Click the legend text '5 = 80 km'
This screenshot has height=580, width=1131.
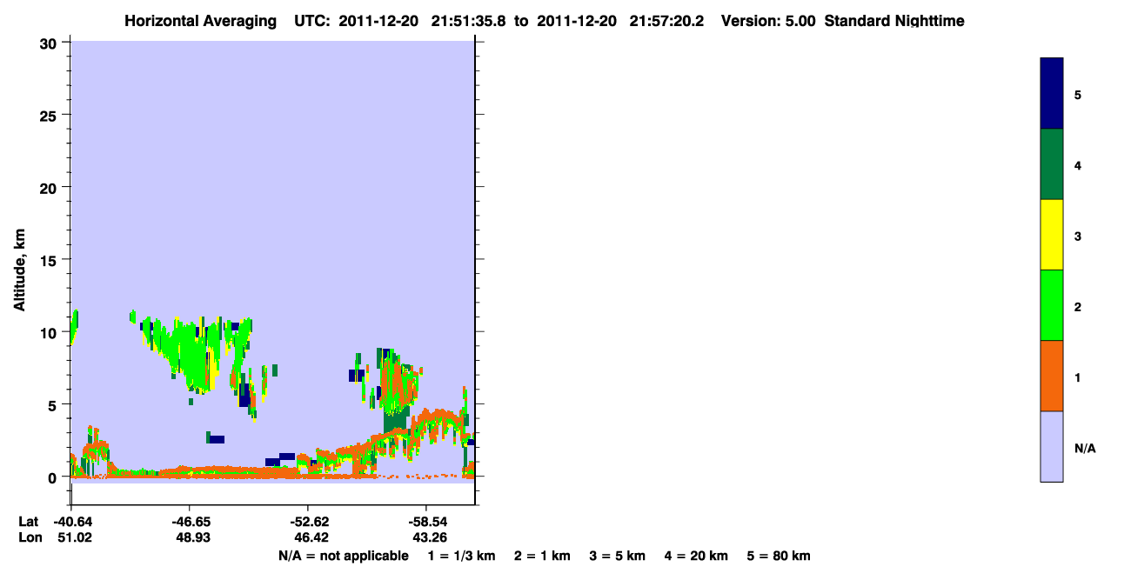(x=779, y=556)
